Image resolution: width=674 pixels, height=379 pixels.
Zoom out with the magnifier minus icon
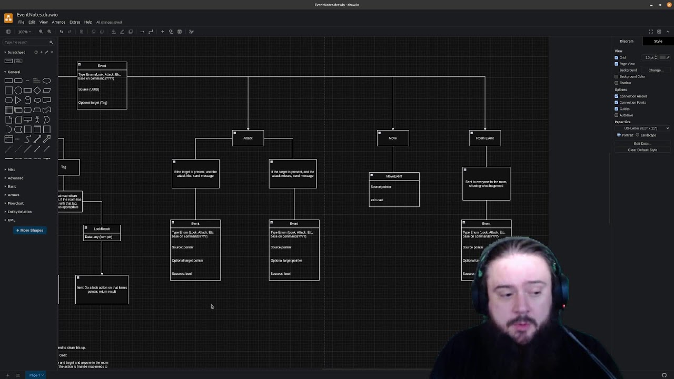(49, 32)
